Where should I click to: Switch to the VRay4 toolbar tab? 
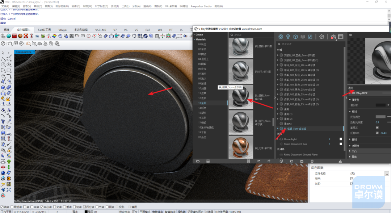(x=62, y=30)
